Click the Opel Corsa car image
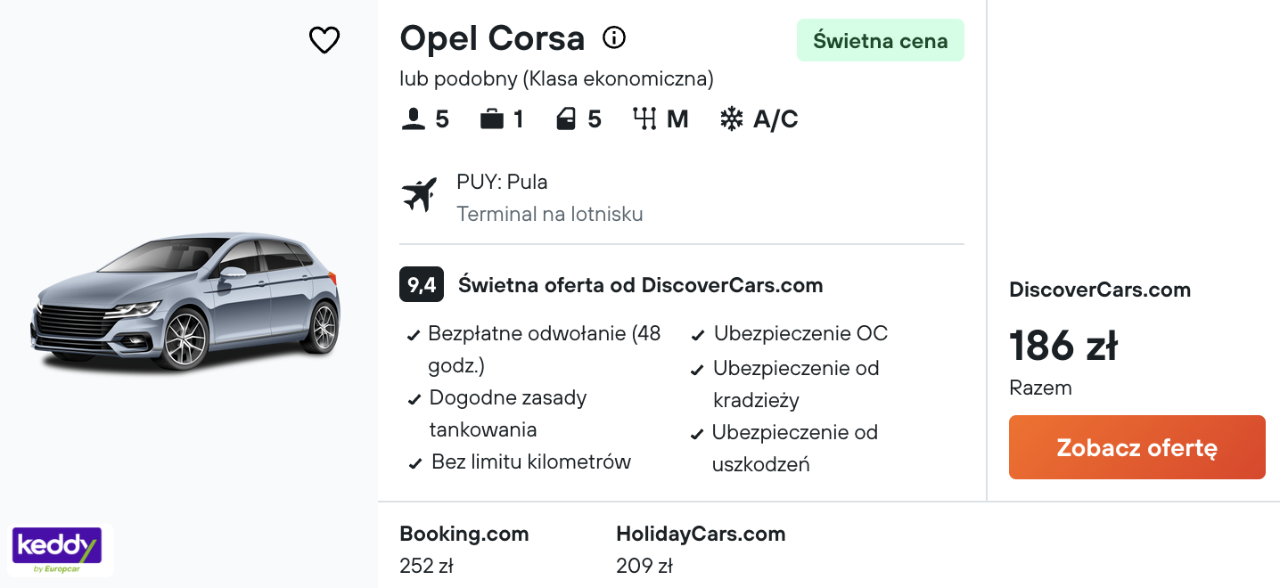The width and height of the screenshot is (1280, 588). pos(185,301)
